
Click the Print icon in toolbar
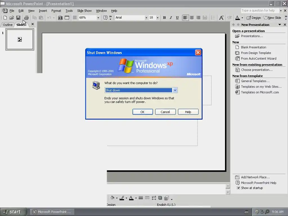(26, 18)
